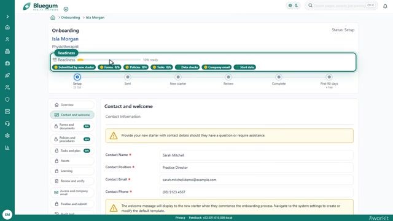Click the Policies 0/4 readiness chip
The width and height of the screenshot is (393, 221).
136,67
